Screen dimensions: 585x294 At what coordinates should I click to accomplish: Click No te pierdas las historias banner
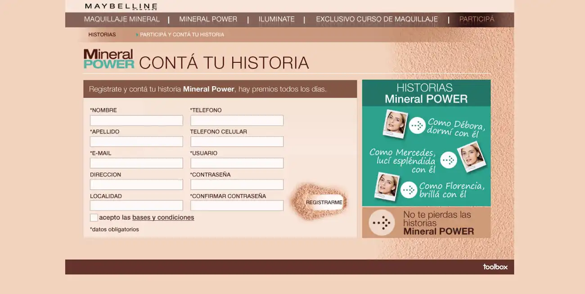[426, 223]
